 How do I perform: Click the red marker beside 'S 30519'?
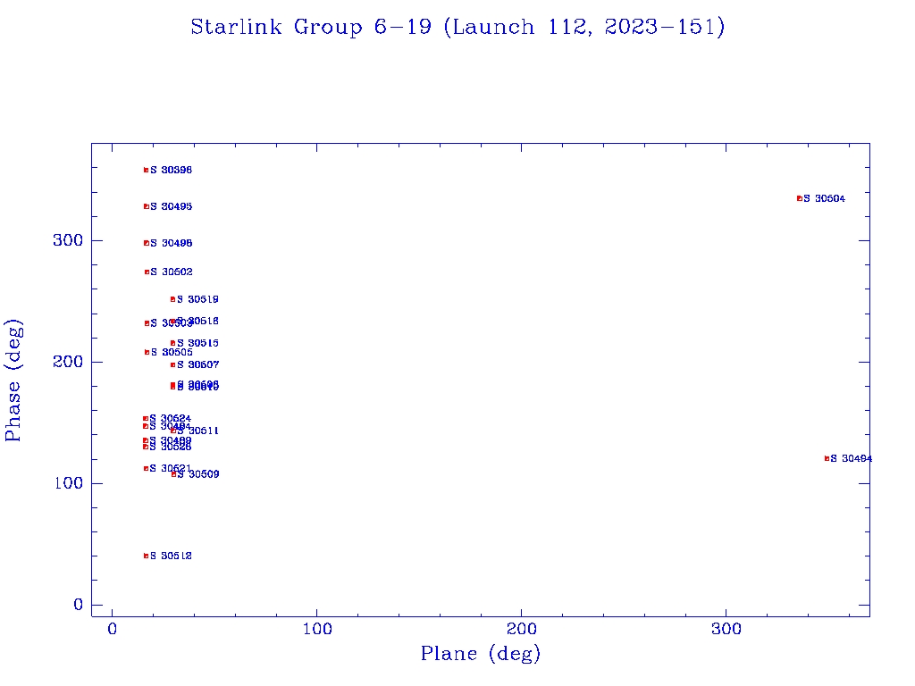pyautogui.click(x=172, y=299)
